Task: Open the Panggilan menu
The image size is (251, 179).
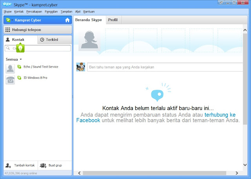Action: pyautogui.click(x=51, y=12)
